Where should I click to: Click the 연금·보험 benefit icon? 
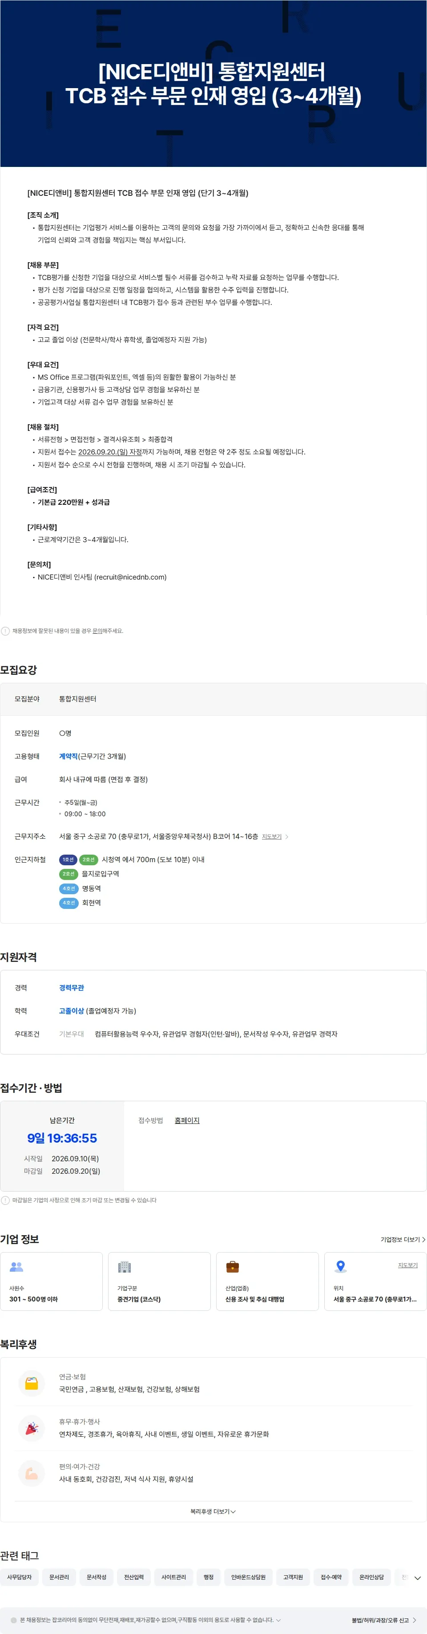pos(32,1383)
